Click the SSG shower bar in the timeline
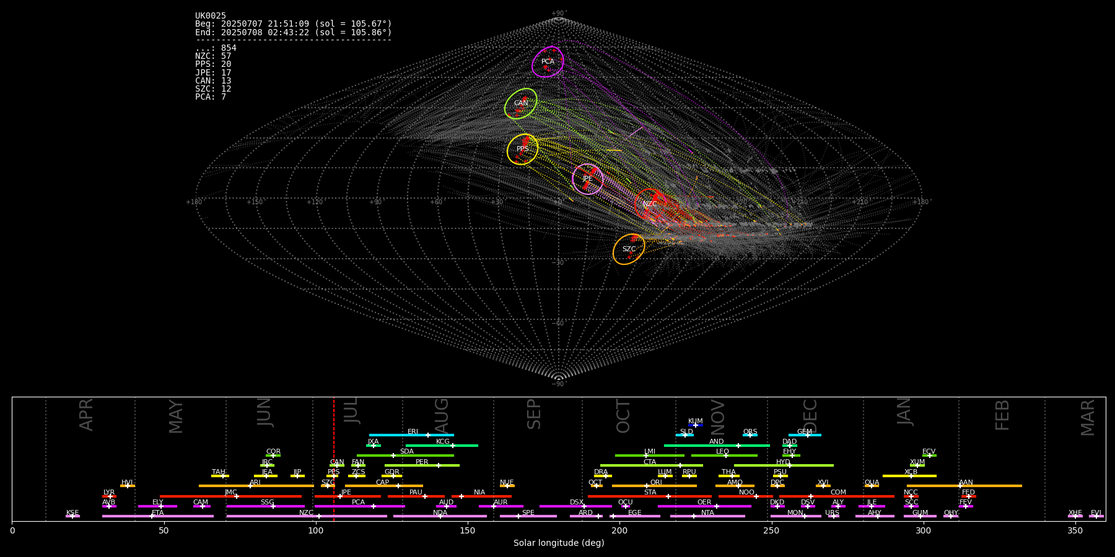1115x557 pixels. pos(266,506)
